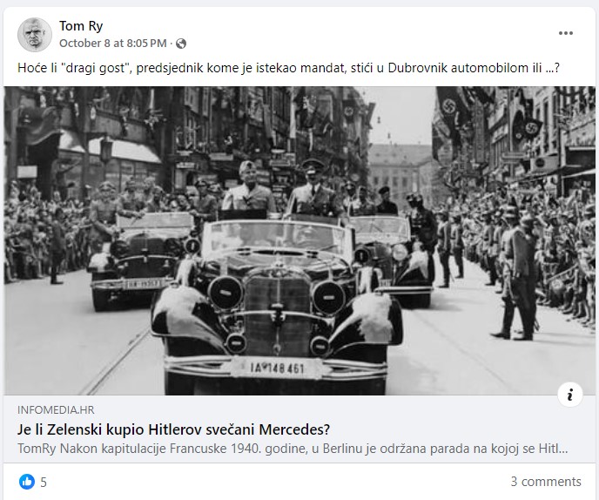View who reacted via the 5 count
The image size is (599, 500).
(44, 482)
